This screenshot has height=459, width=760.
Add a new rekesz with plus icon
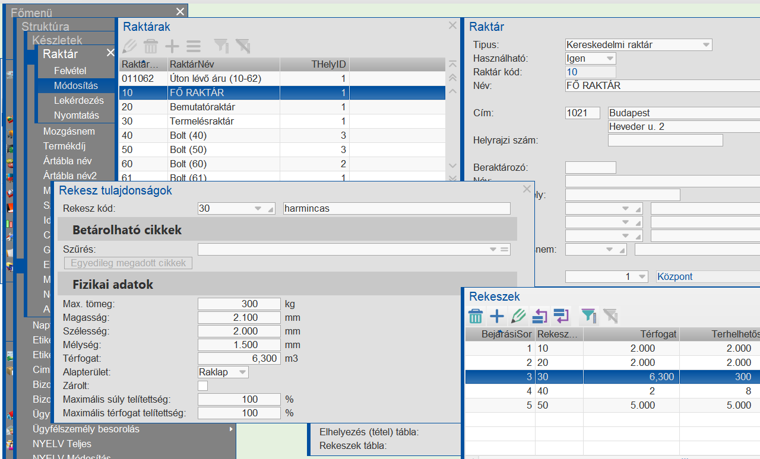pos(496,316)
